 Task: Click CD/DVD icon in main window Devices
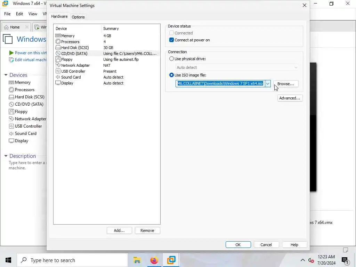(11, 104)
